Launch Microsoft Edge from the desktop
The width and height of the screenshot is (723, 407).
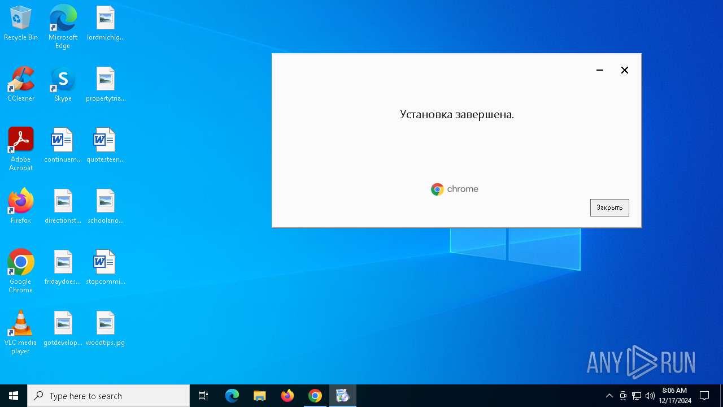click(x=63, y=27)
